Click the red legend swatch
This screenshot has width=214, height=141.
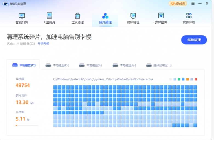pyautogui.click(x=196, y=79)
